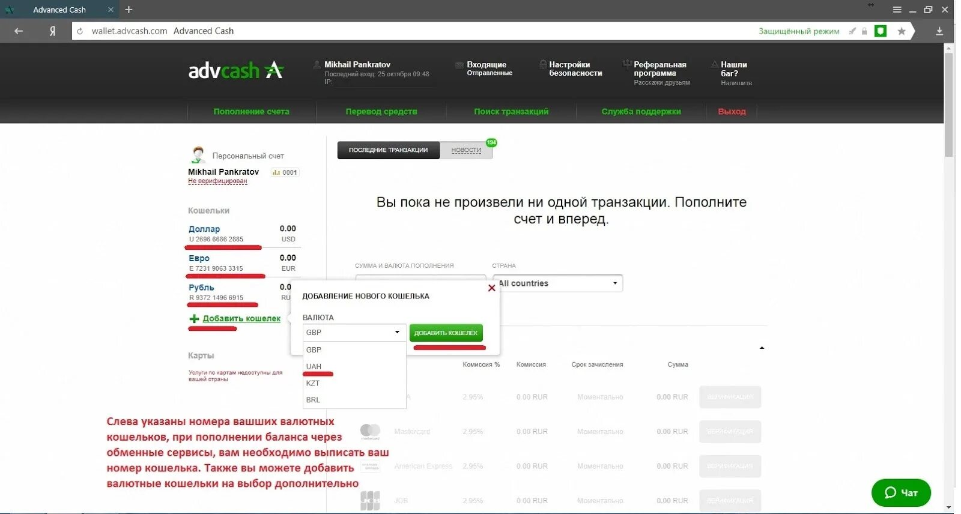Viewport: 961px width, 514px height.
Task: Close the Advanced Cash browser tab
Action: pos(111,10)
